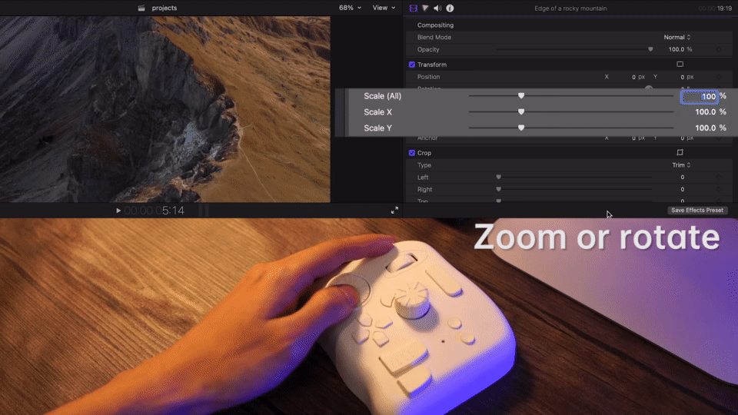
Task: Click the Scale (All) value field
Action: pyautogui.click(x=700, y=97)
